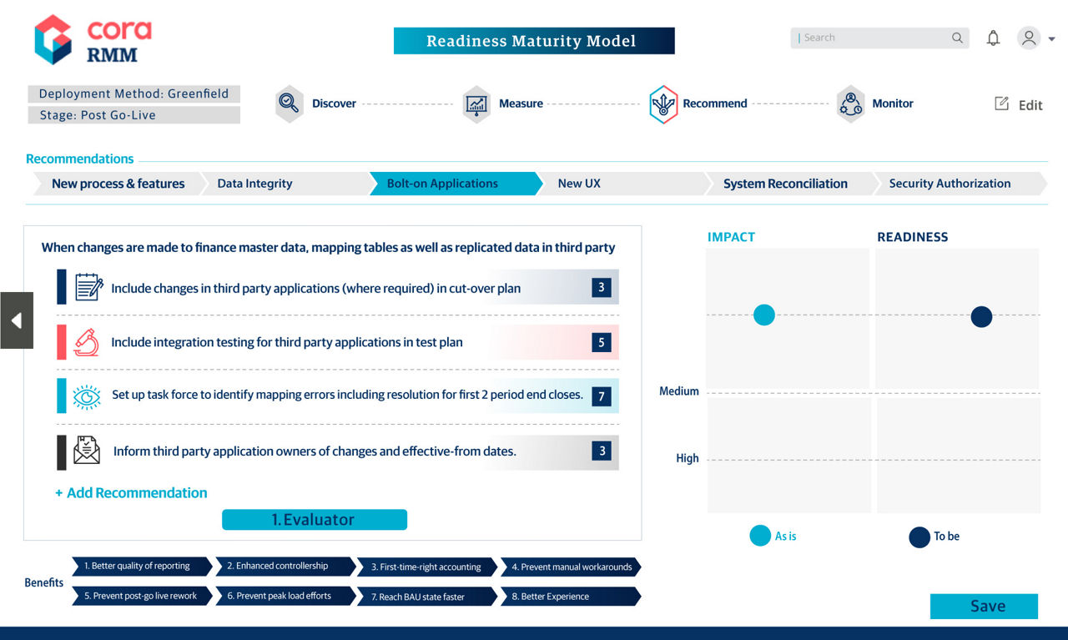This screenshot has height=640, width=1068.
Task: Open the System Reconciliation tab
Action: [784, 184]
